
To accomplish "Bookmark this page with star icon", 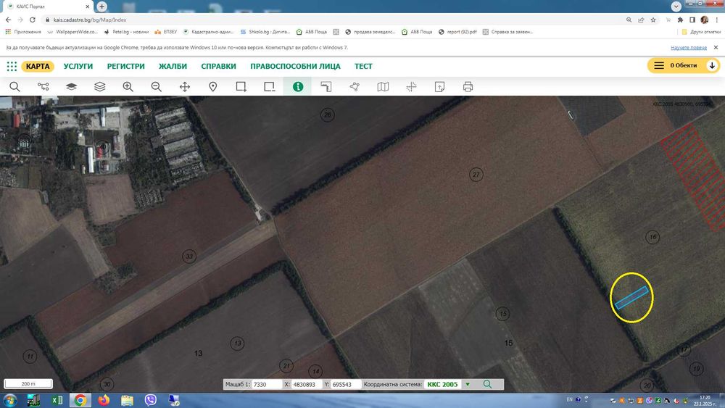I will click(653, 20).
